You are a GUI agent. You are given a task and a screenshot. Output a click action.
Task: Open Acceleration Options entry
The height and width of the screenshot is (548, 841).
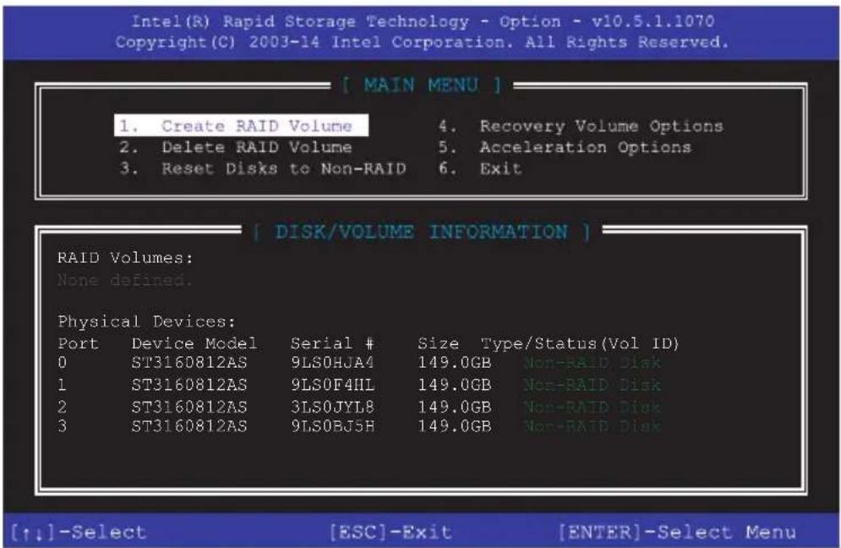tap(565, 147)
